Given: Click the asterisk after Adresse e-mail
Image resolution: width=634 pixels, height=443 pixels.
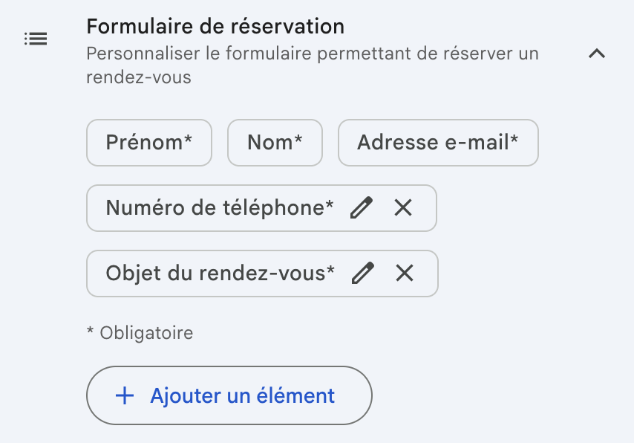Looking at the screenshot, I should [x=514, y=140].
